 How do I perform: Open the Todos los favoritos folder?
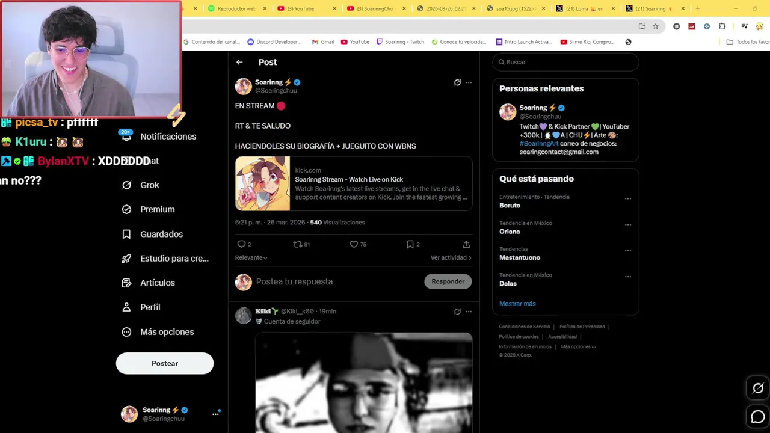pos(748,42)
